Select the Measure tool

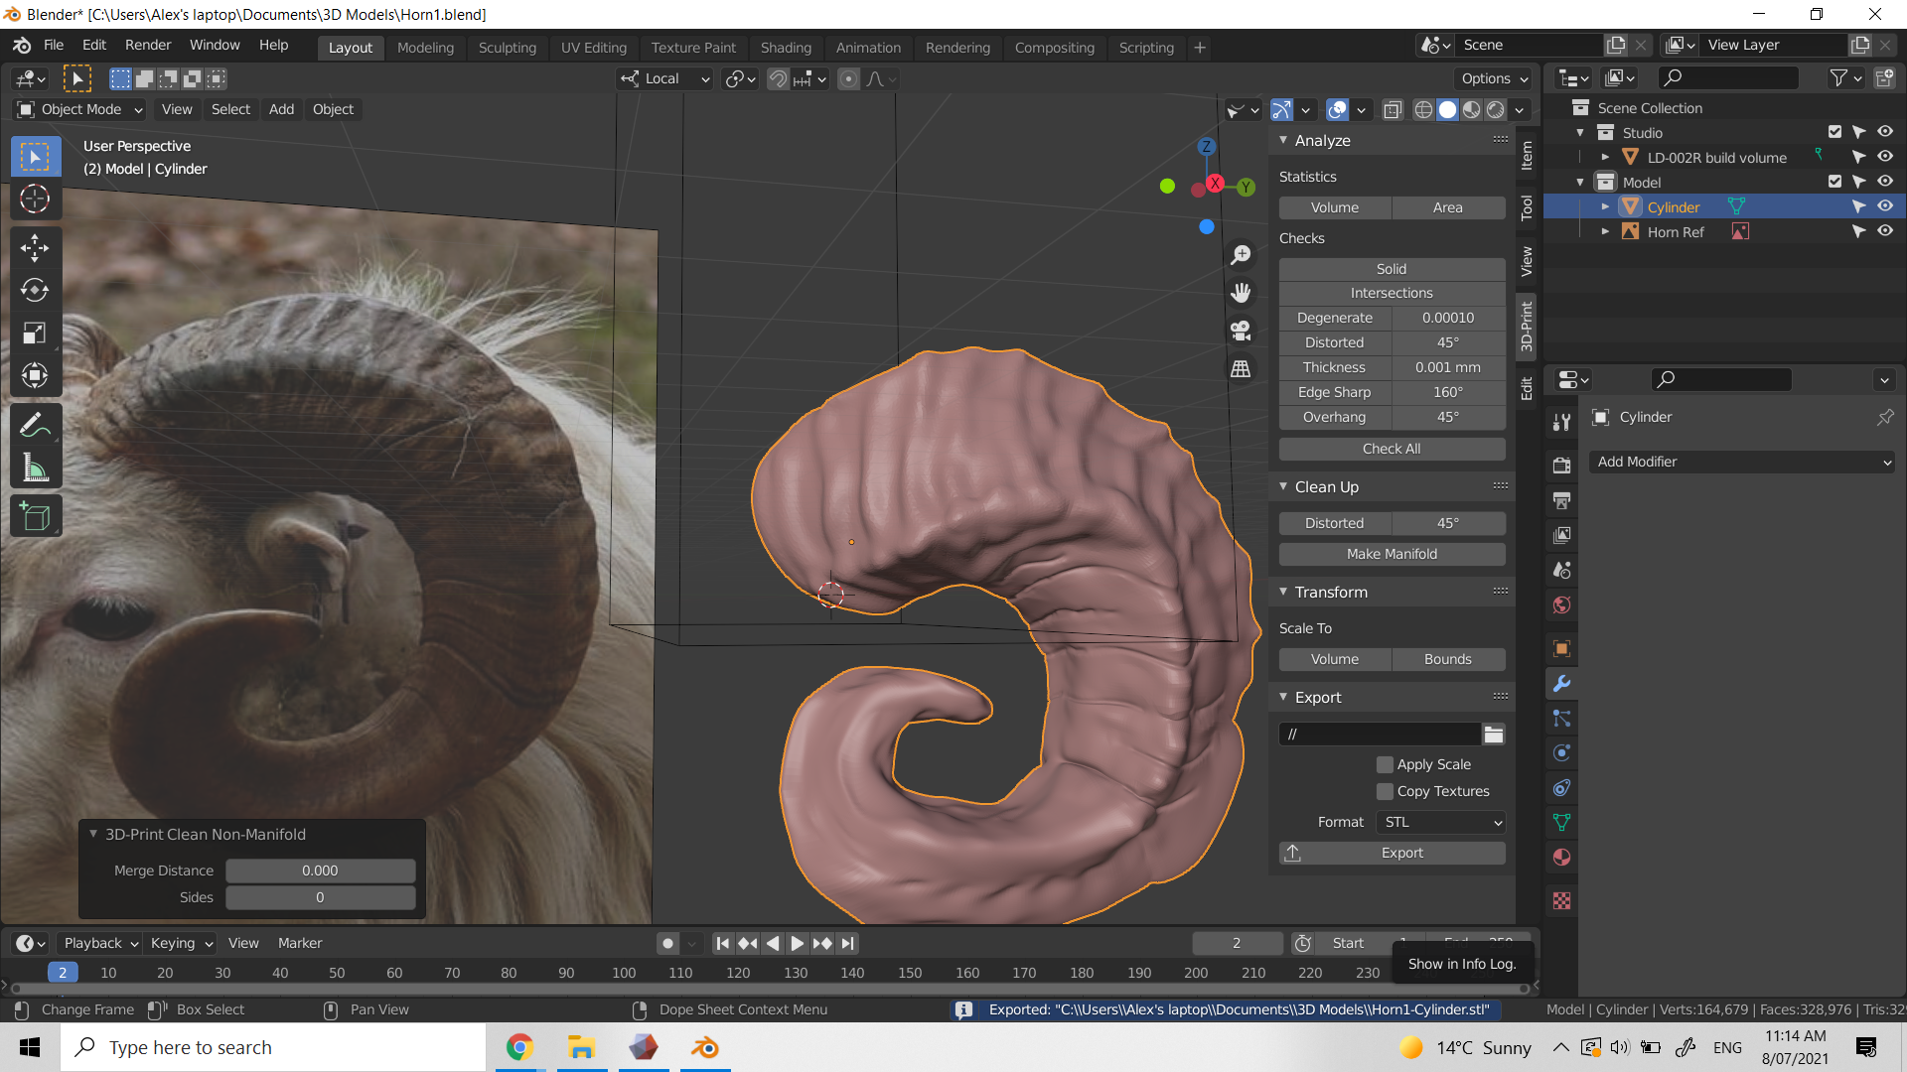click(x=36, y=468)
